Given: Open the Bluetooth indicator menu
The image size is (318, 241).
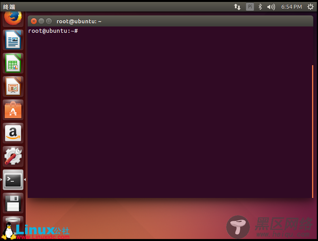Looking at the screenshot, I should 260,7.
